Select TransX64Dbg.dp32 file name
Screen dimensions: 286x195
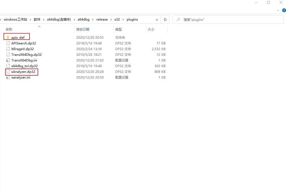pyautogui.click(x=27, y=54)
